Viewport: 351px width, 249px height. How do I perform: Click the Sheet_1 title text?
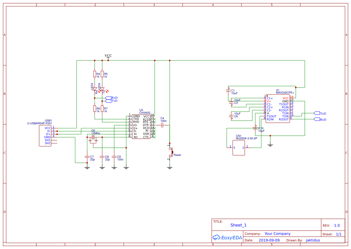click(238, 225)
